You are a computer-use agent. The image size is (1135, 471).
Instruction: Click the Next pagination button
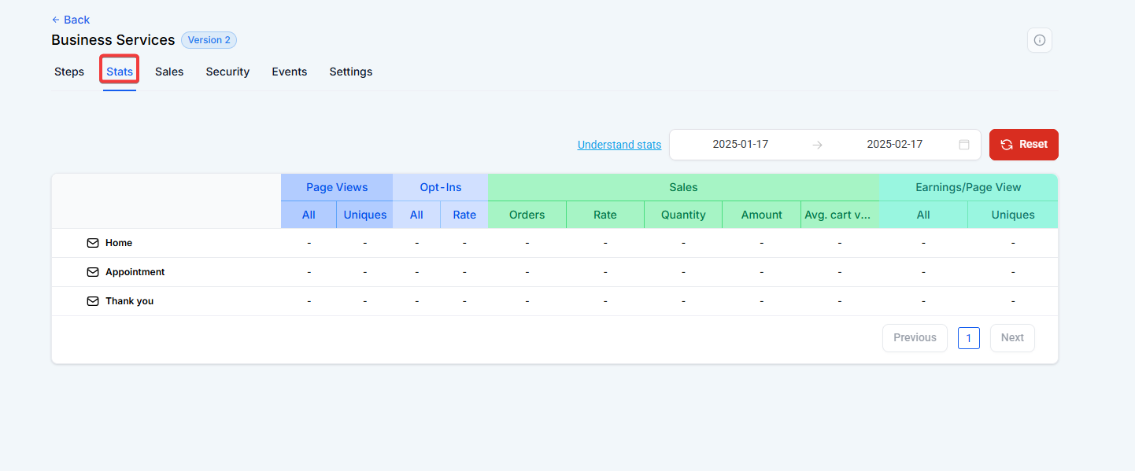pyautogui.click(x=1012, y=338)
